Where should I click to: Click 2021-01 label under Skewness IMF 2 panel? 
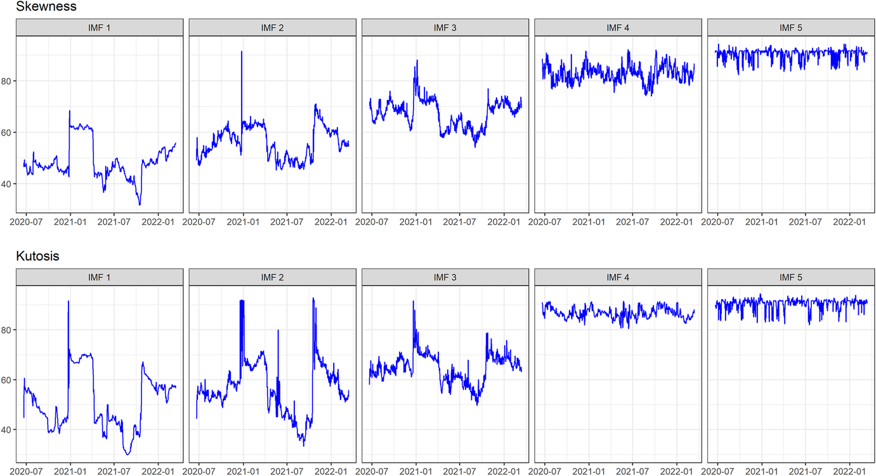coord(243,222)
